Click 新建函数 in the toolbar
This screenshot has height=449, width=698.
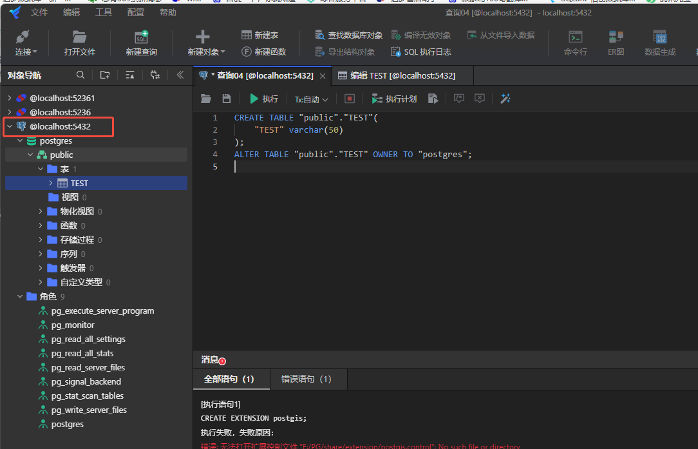[263, 52]
